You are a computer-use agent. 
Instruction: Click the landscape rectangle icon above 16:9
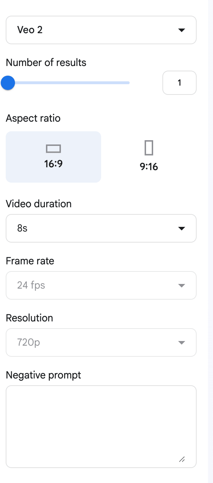(x=53, y=148)
